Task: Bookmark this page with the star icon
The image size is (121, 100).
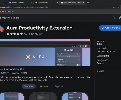Action: coord(118,7)
